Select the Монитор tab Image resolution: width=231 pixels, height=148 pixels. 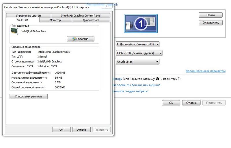(x=55, y=20)
